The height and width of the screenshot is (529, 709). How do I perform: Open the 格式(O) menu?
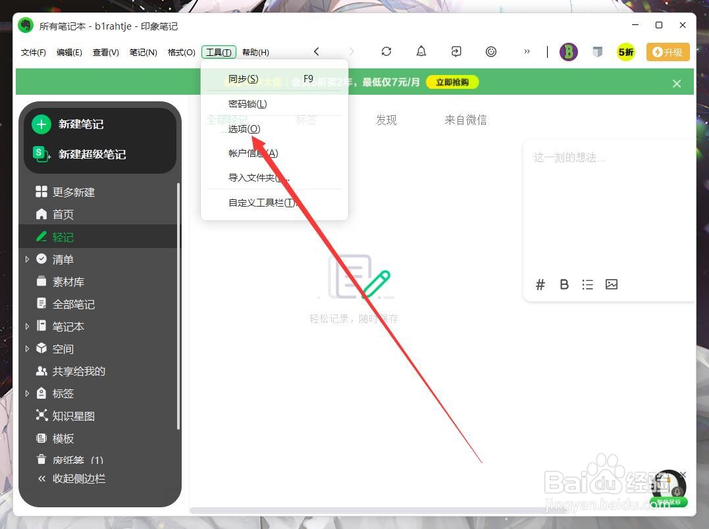[181, 53]
